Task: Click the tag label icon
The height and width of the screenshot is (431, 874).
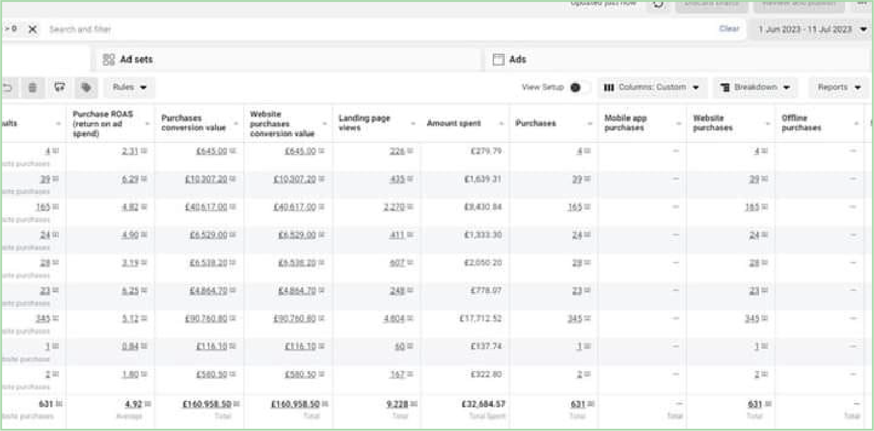Action: coord(86,88)
